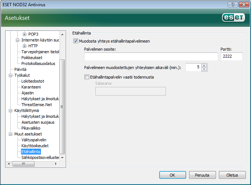Select Protokollasuodatus in the tree
Screen dimensions: 251x185
click(x=38, y=64)
